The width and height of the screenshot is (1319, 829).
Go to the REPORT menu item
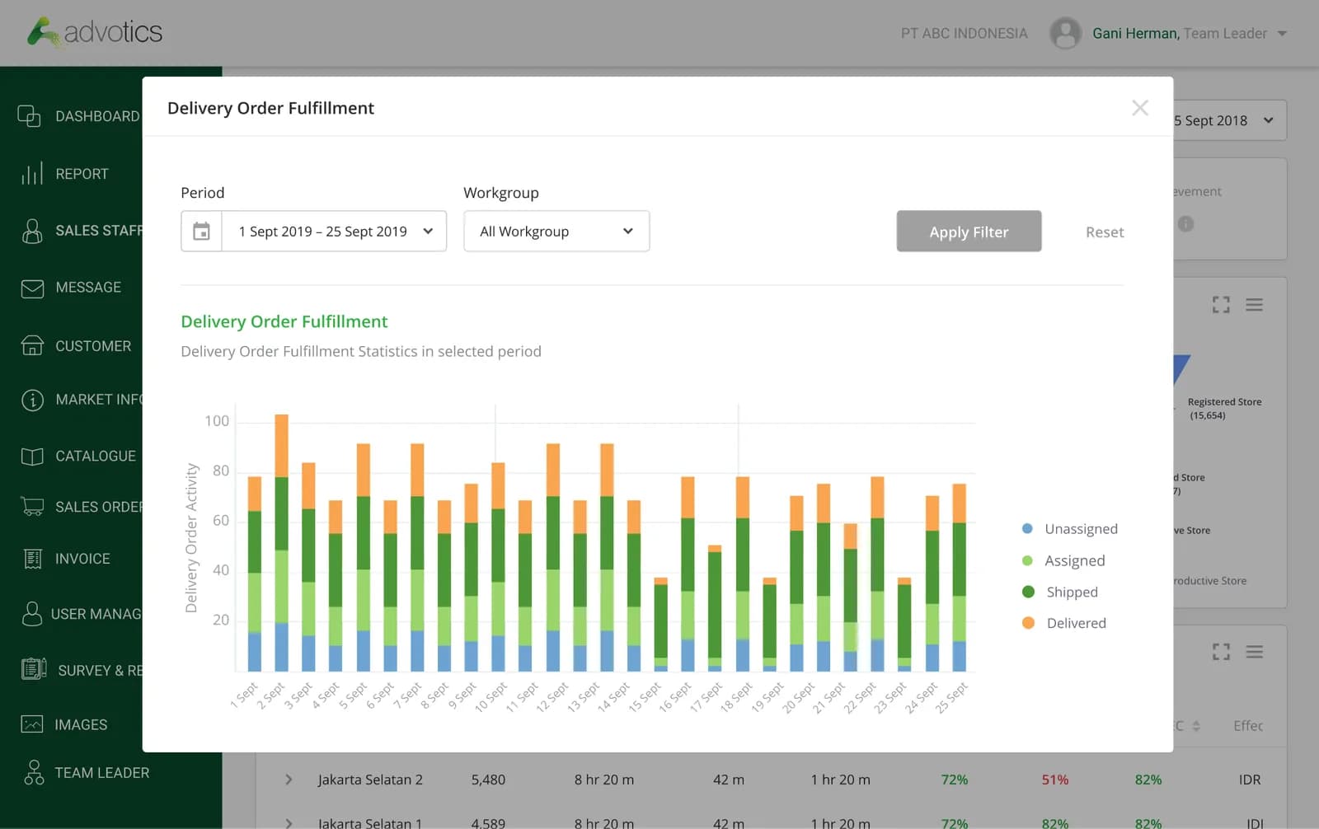82,174
